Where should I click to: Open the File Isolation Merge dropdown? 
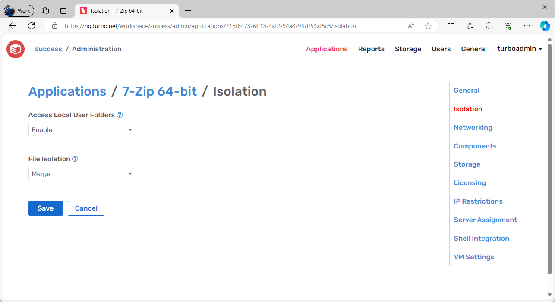pyautogui.click(x=82, y=173)
